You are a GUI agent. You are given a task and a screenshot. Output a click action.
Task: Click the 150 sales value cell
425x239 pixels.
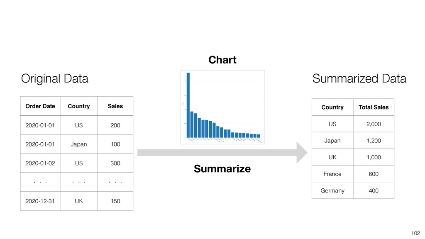tap(115, 201)
